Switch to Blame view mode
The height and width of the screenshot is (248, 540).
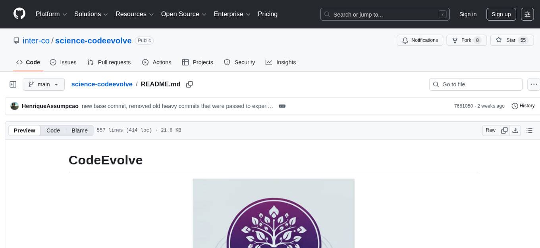[79, 130]
